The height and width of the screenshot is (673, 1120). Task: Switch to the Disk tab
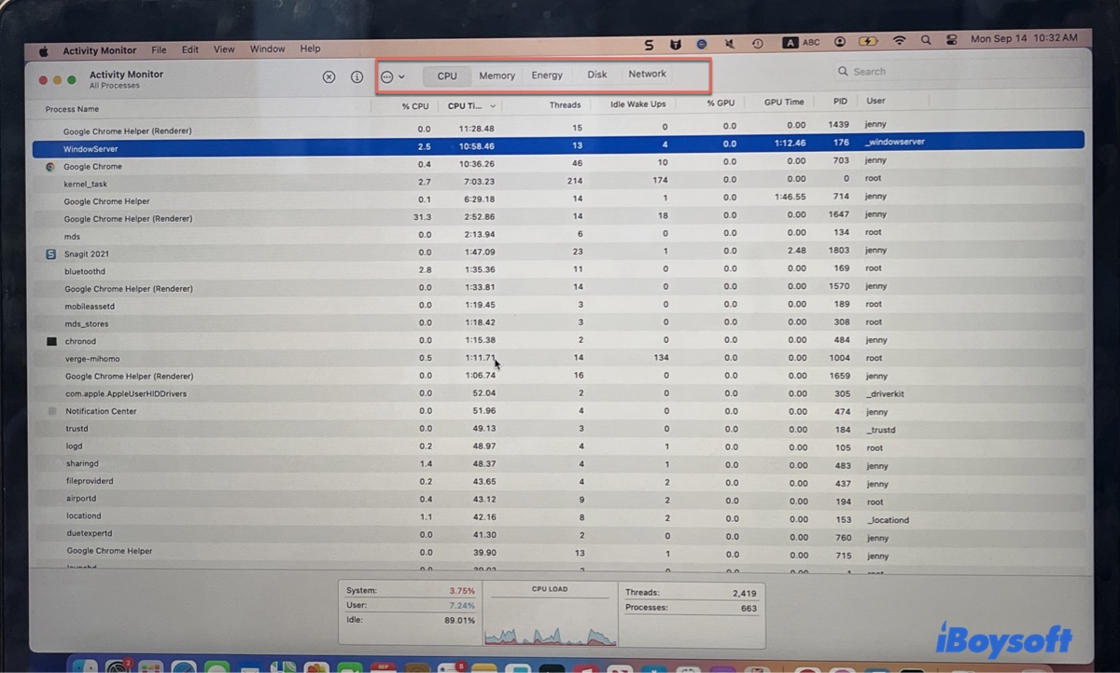point(597,75)
